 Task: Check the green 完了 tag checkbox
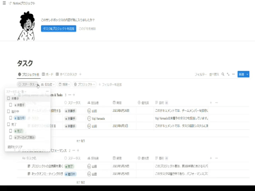point(11,131)
